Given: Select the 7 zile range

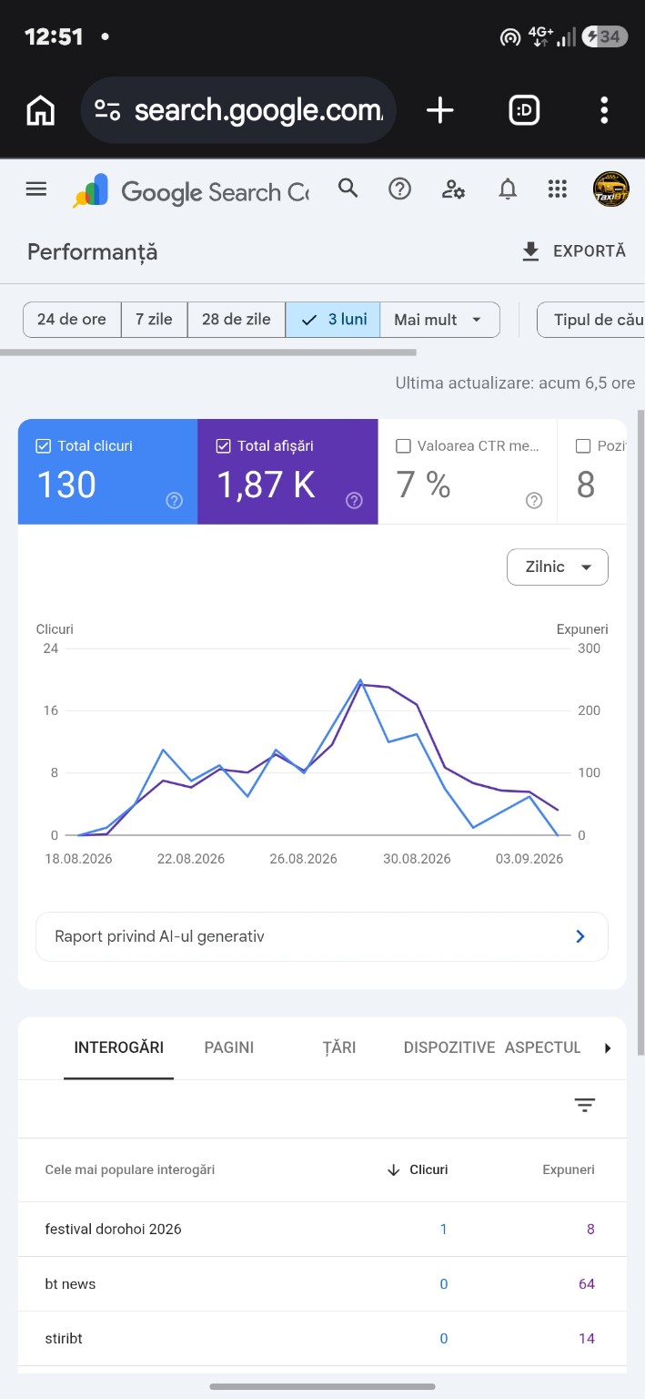Looking at the screenshot, I should (x=155, y=320).
